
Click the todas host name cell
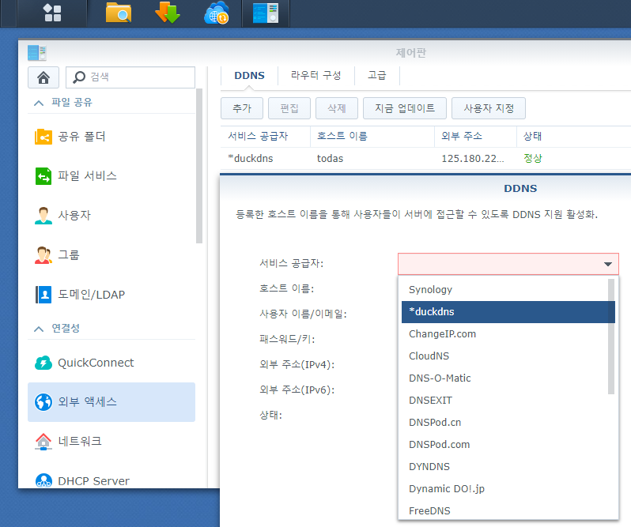330,158
